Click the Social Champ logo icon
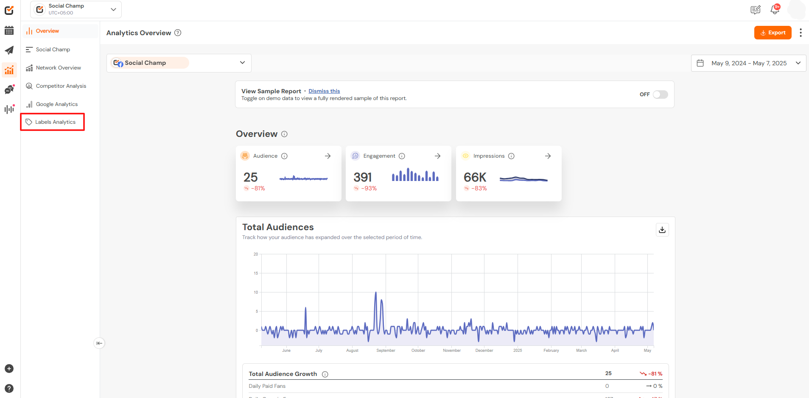This screenshot has height=398, width=809. 9,10
